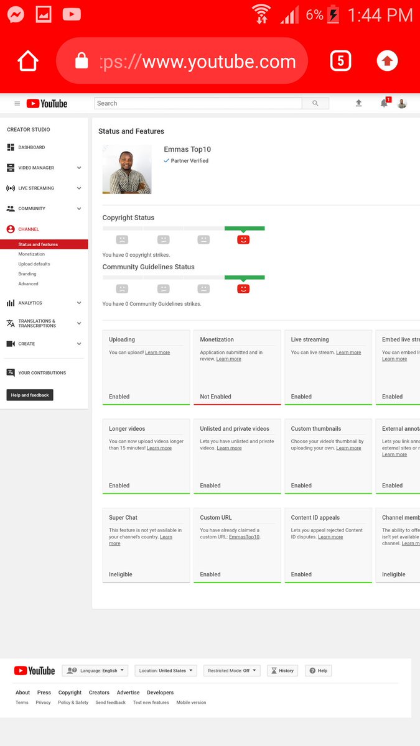The image size is (420, 746).
Task: Expand the Create section
Action: [79, 344]
